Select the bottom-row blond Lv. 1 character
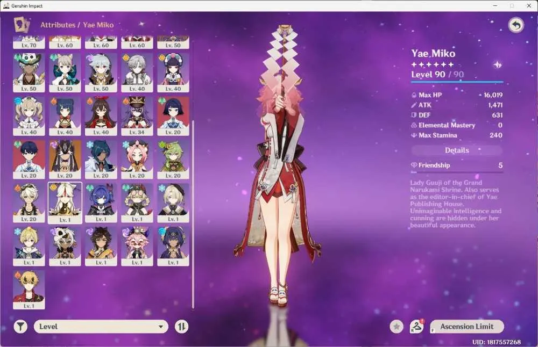The width and height of the screenshot is (538, 347). tap(29, 290)
